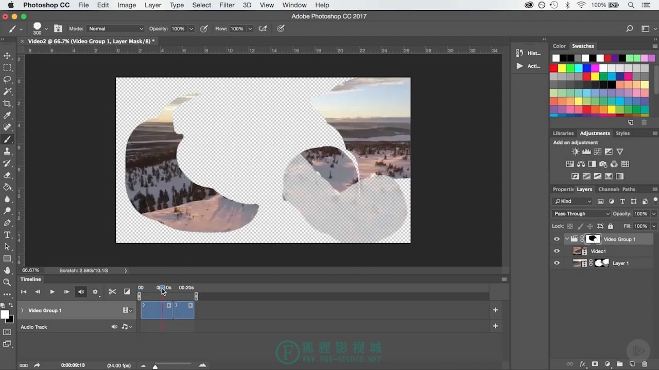Select the Eraser tool
659x370 pixels.
tap(7, 175)
